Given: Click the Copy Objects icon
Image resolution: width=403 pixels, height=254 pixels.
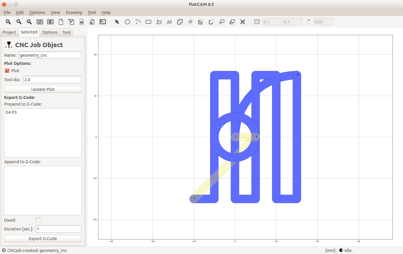Looking at the screenshot, I should click(232, 22).
